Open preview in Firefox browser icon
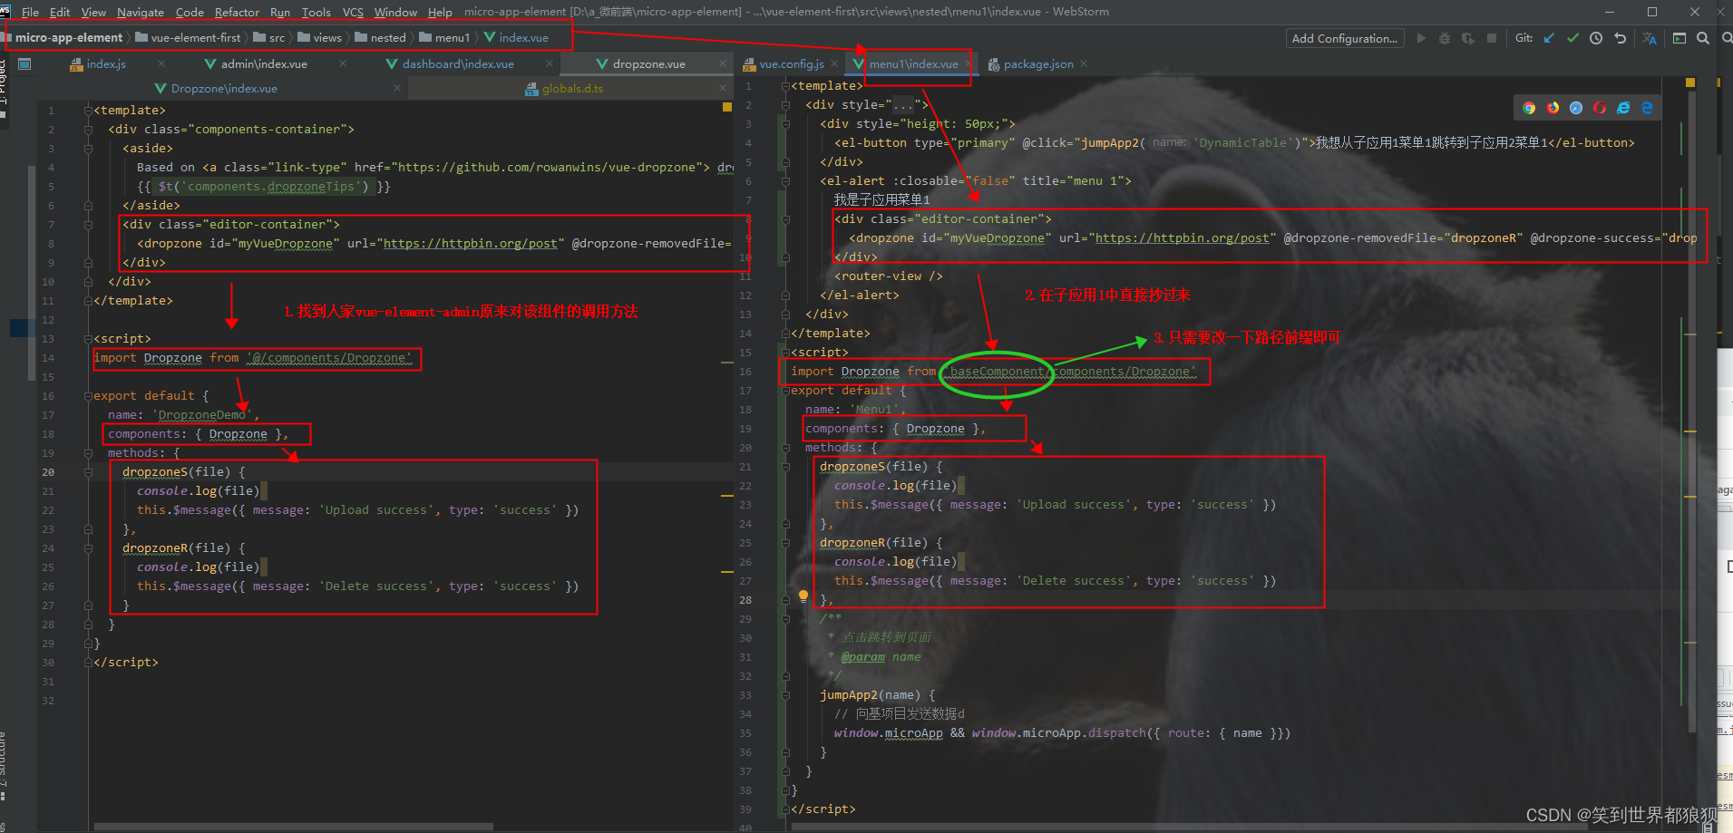Viewport: 1733px width, 833px height. [x=1553, y=108]
